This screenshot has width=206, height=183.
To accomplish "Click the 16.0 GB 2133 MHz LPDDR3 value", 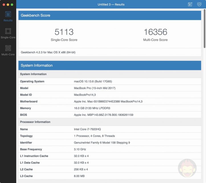I will (x=92, y=108).
